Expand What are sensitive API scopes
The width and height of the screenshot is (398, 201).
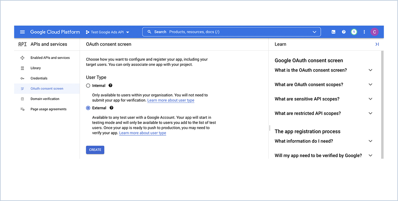click(x=370, y=99)
